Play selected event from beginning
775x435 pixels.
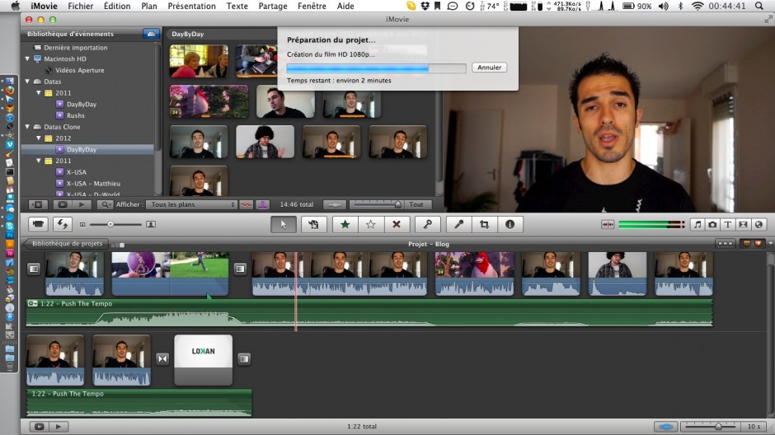tap(82, 204)
